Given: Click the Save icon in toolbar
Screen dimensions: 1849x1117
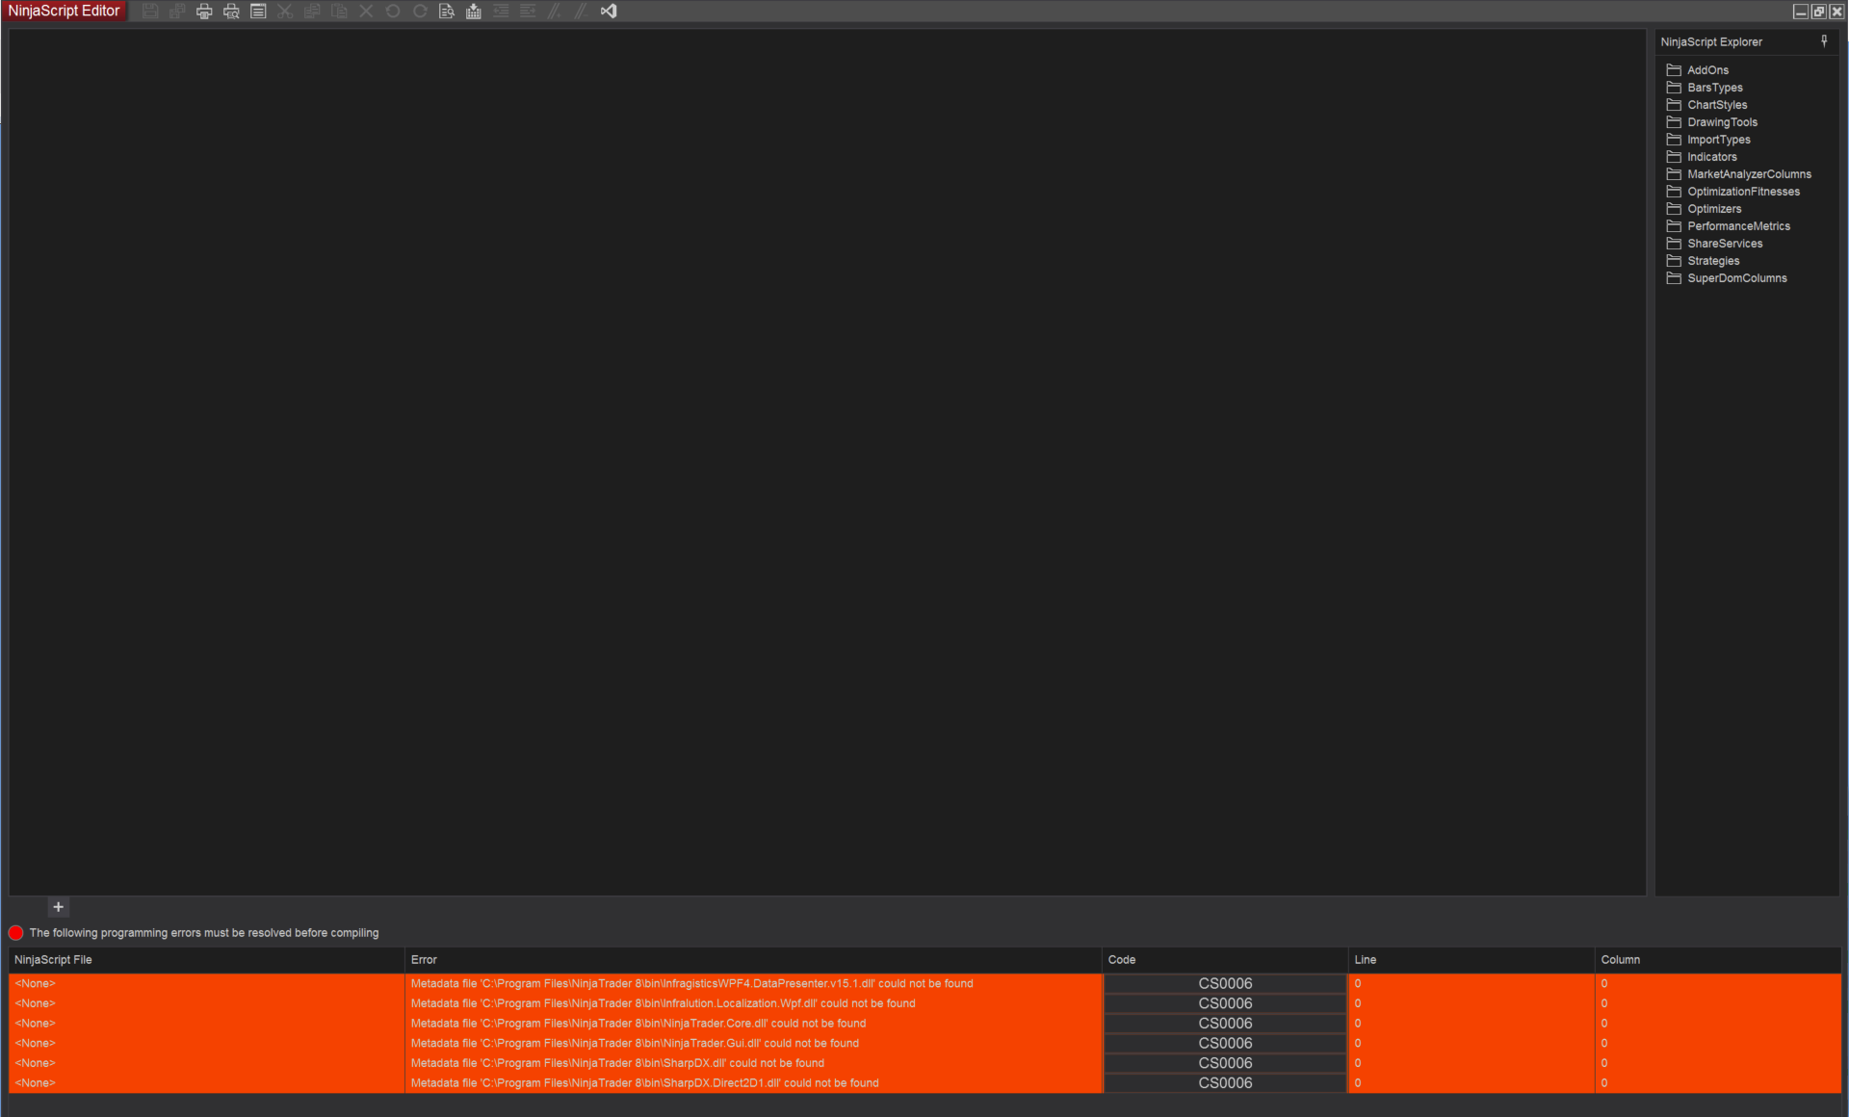Looking at the screenshot, I should click(x=150, y=12).
